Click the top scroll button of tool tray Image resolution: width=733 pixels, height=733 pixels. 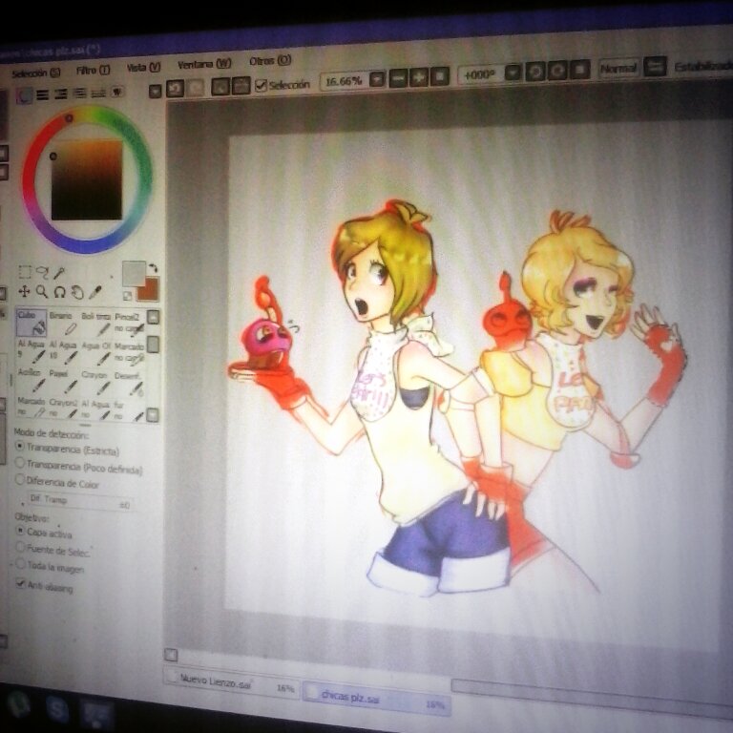(154, 318)
